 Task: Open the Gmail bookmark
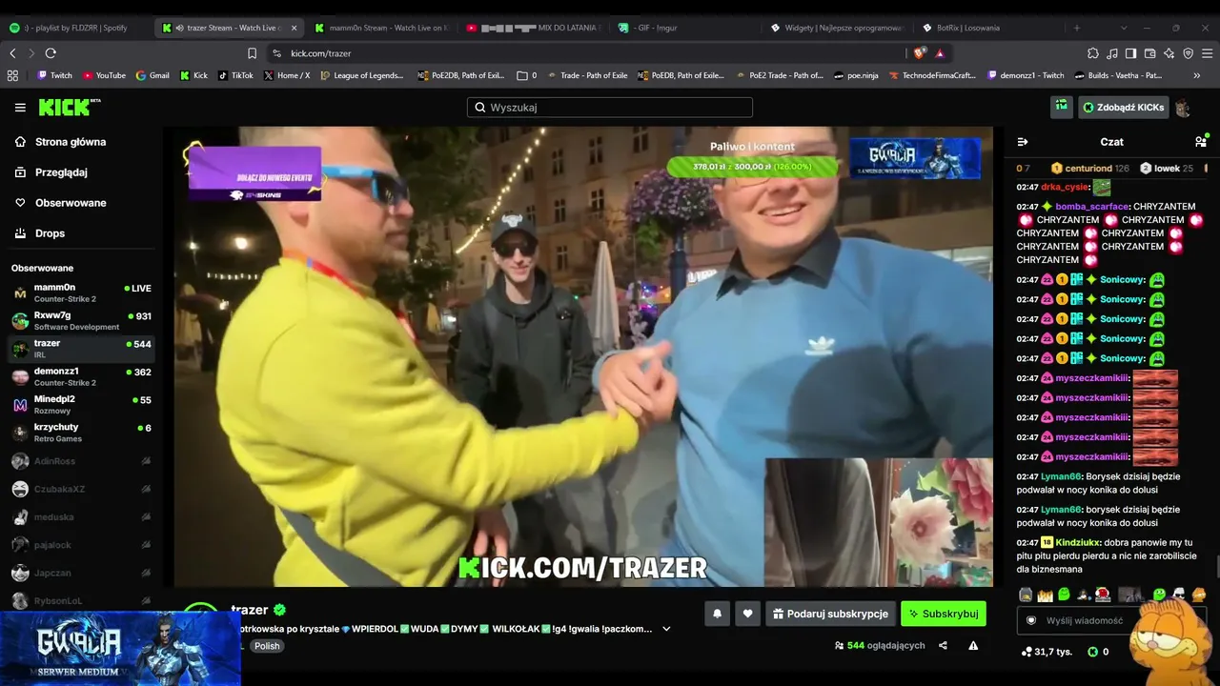click(152, 75)
